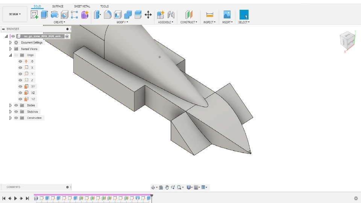
Task: Hide the YZ plane
Action: pyautogui.click(x=20, y=99)
